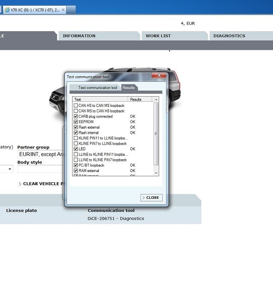Uncheck the EEPROM test checkbox
The width and height of the screenshot is (273, 281).
(x=76, y=122)
